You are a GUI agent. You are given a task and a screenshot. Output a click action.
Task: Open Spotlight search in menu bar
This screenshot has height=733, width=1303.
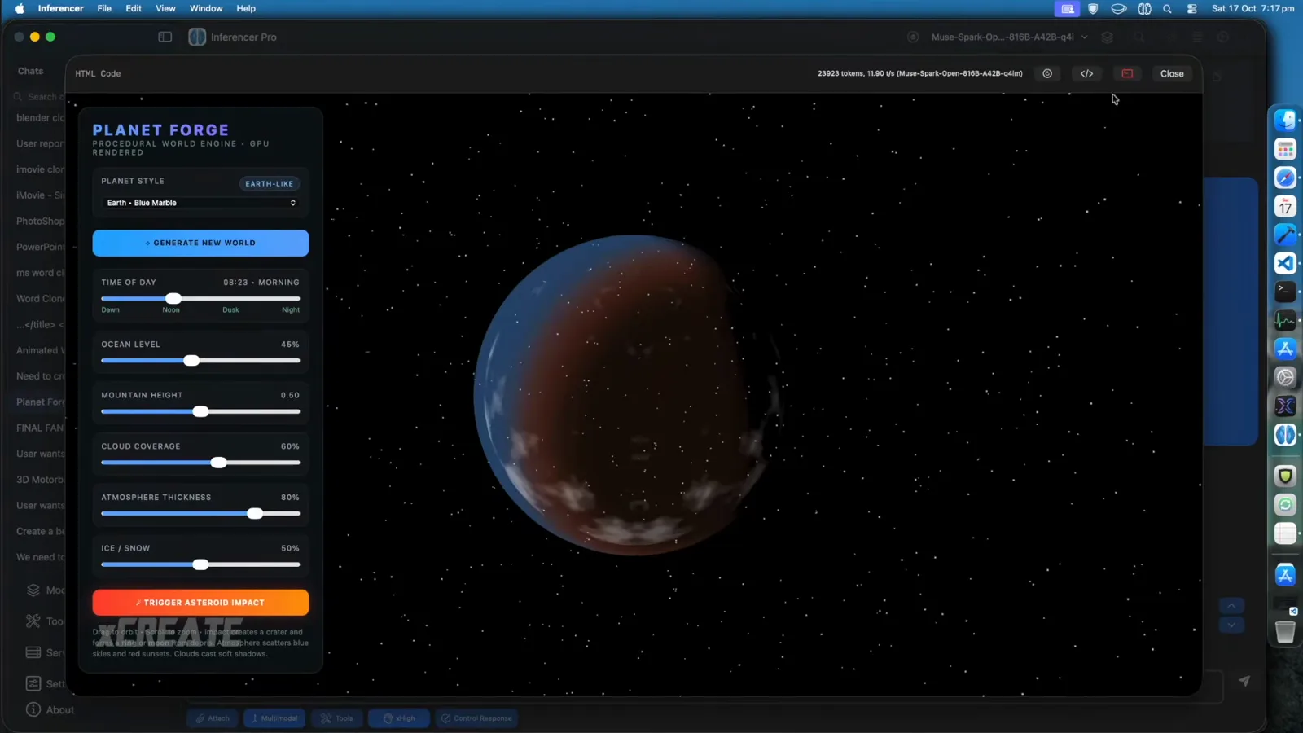(x=1167, y=9)
